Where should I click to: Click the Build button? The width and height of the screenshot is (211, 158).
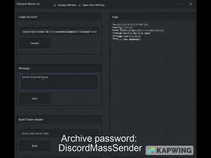(x=35, y=146)
